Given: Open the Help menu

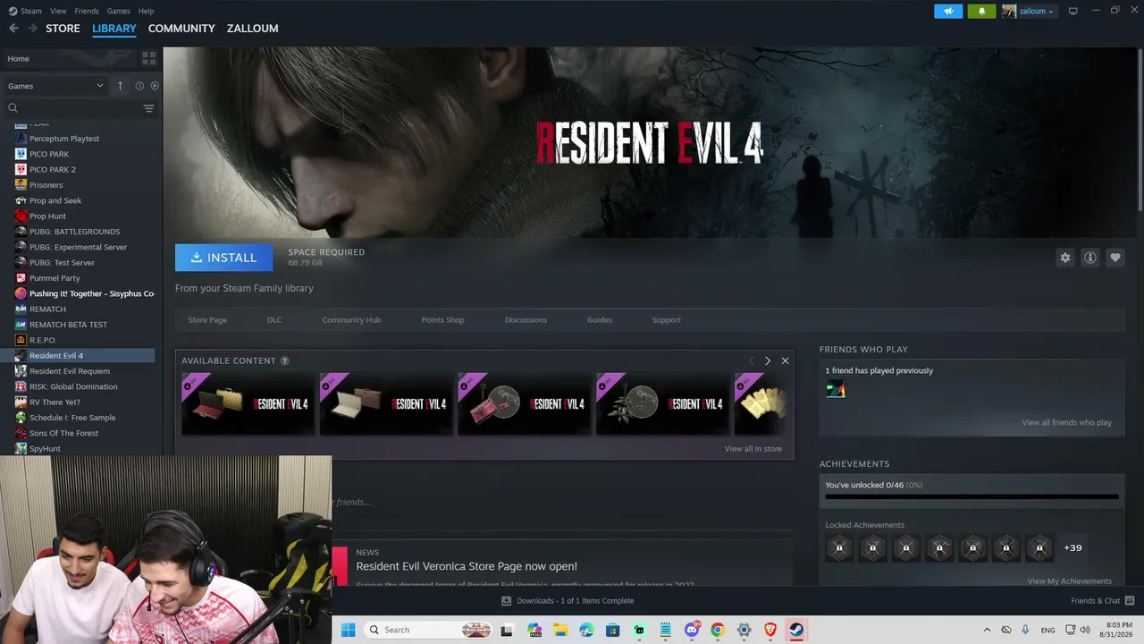Looking at the screenshot, I should click(146, 11).
